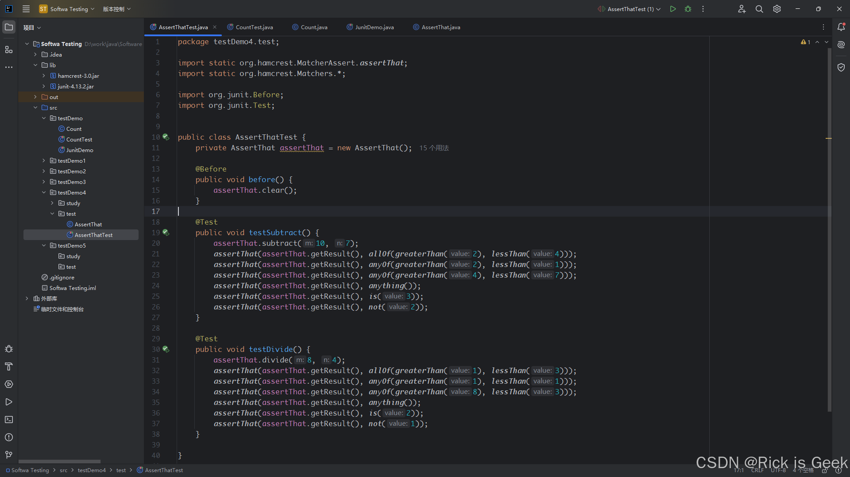Open AI Assistant spiral icon
This screenshot has width=850, height=477.
point(841,45)
